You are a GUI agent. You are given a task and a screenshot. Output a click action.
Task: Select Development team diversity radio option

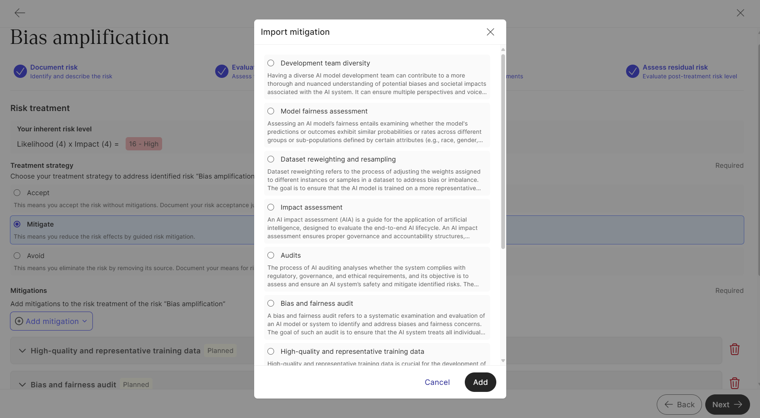pyautogui.click(x=271, y=63)
